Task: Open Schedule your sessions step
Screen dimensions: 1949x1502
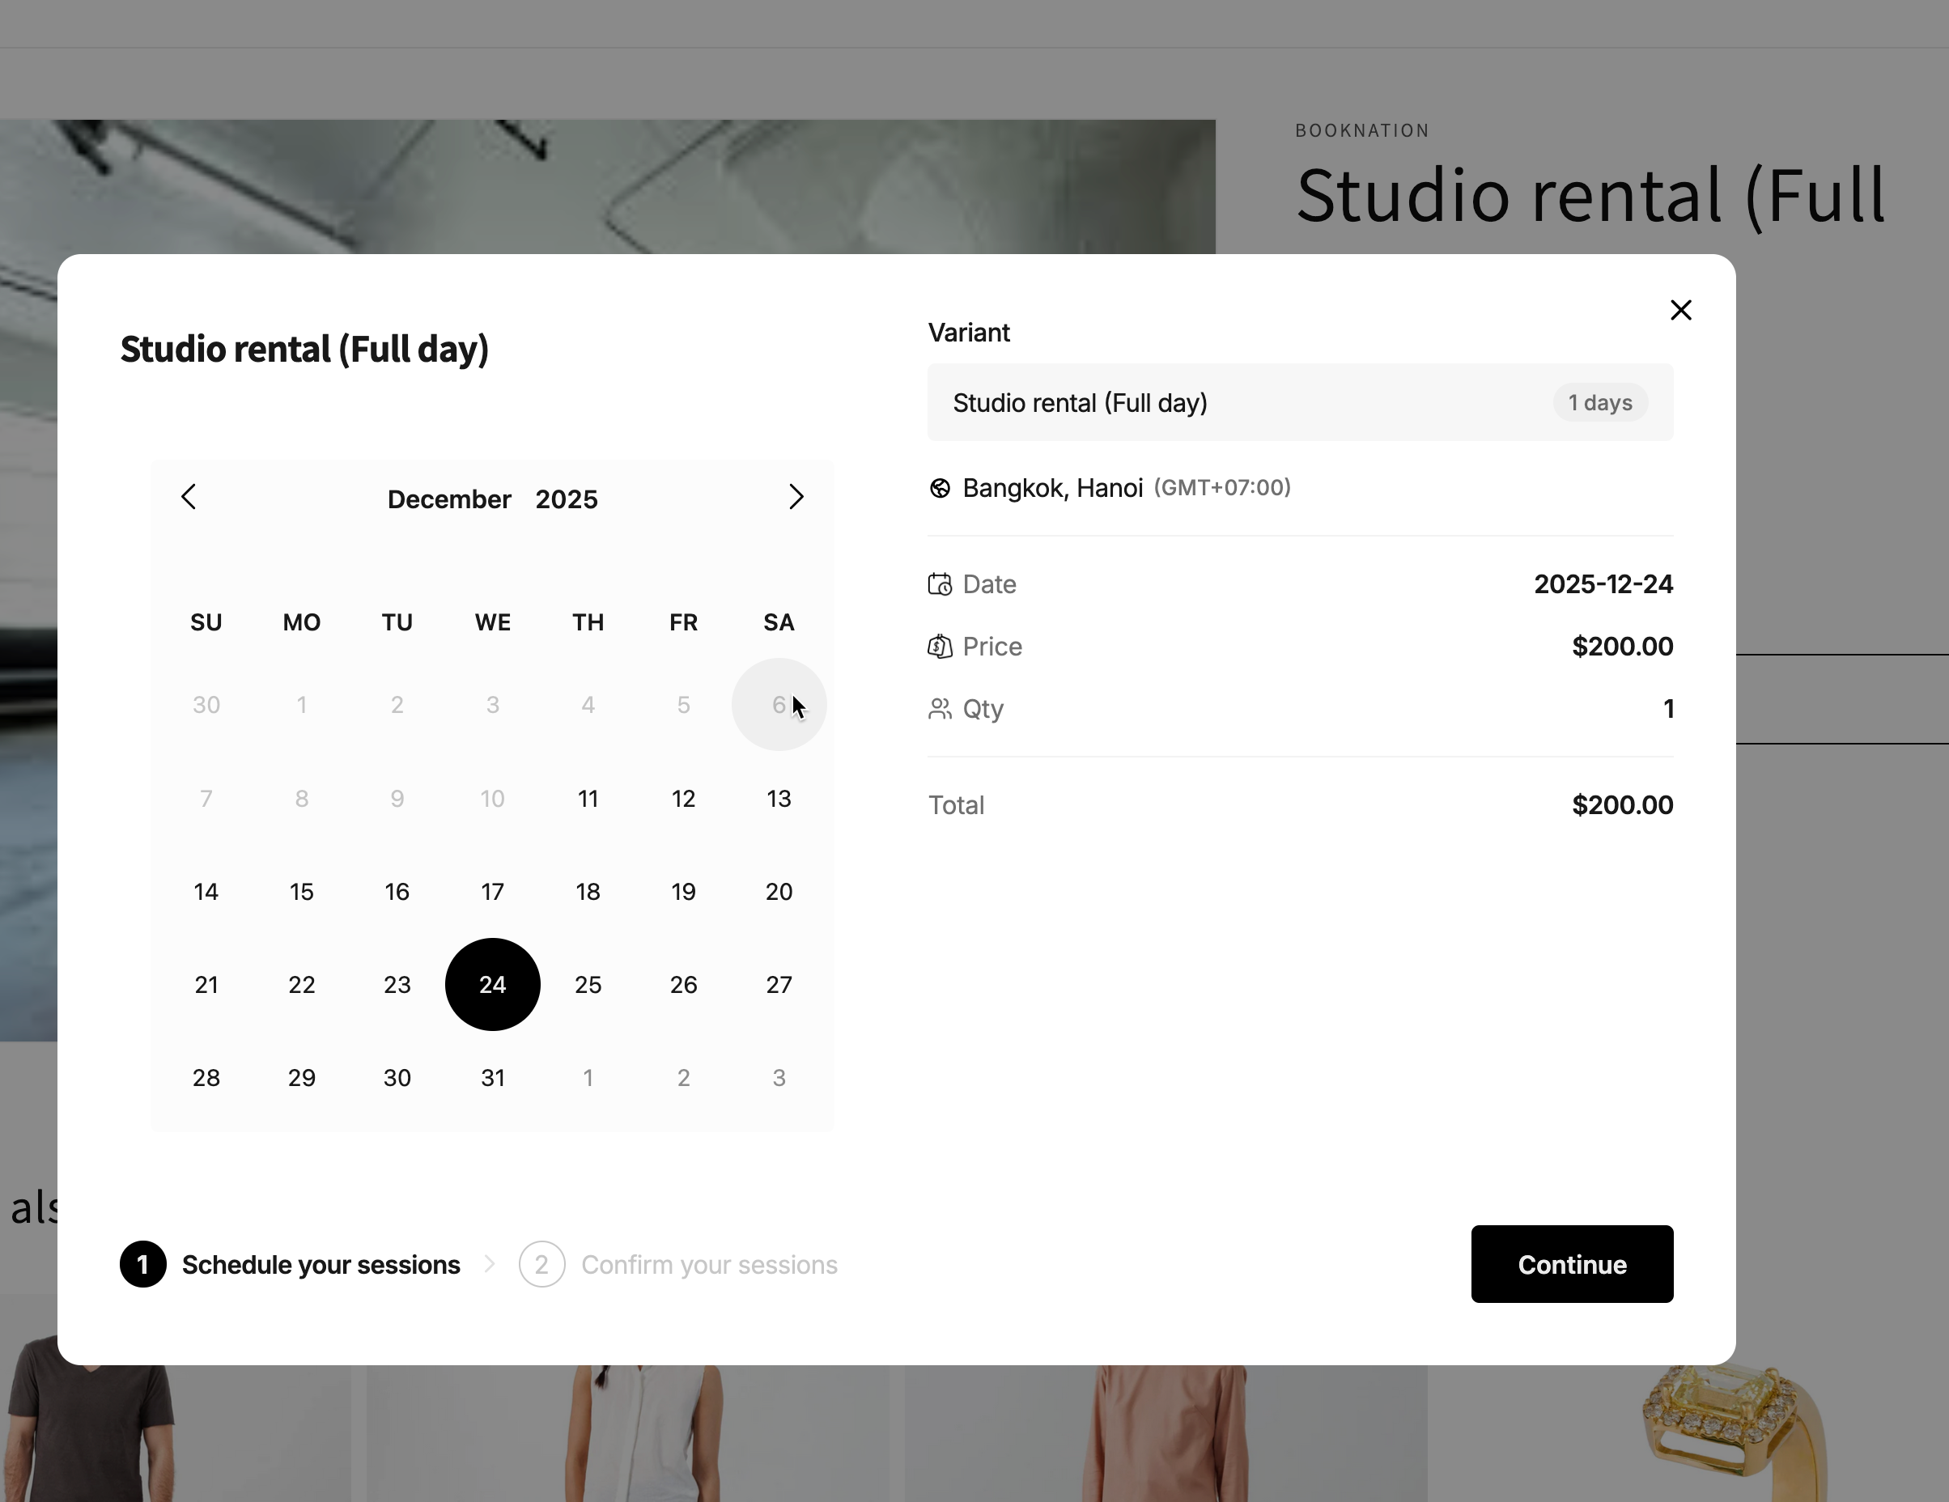Action: pyautogui.click(x=321, y=1265)
